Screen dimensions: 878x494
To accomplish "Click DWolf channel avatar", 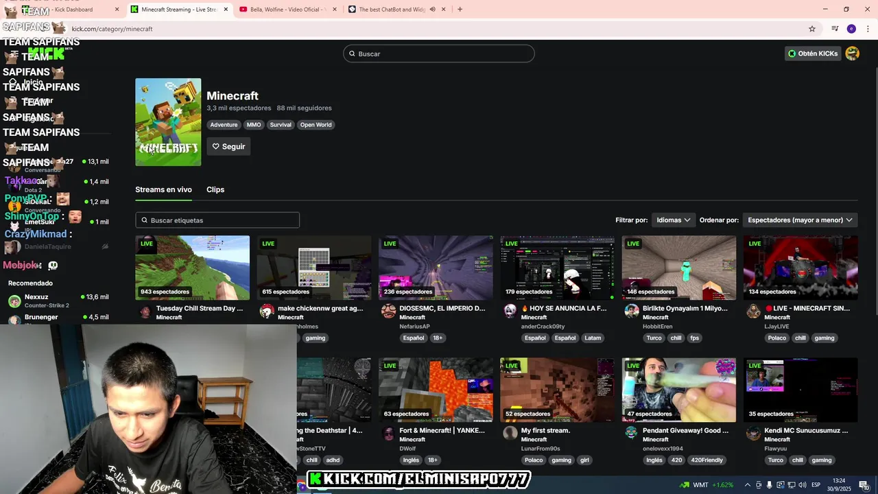I will (x=388, y=434).
